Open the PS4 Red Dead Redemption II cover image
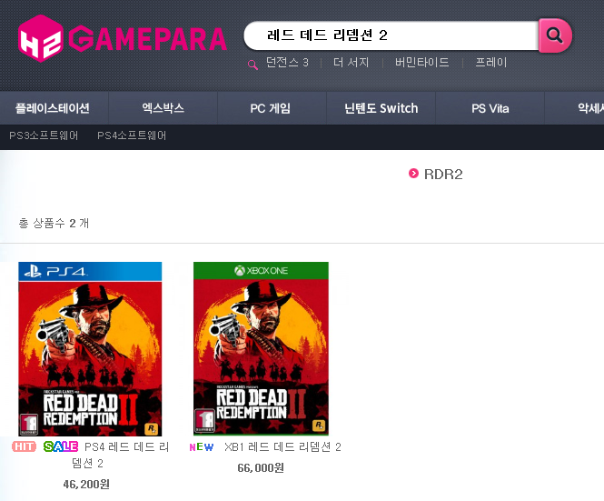 pos(90,349)
